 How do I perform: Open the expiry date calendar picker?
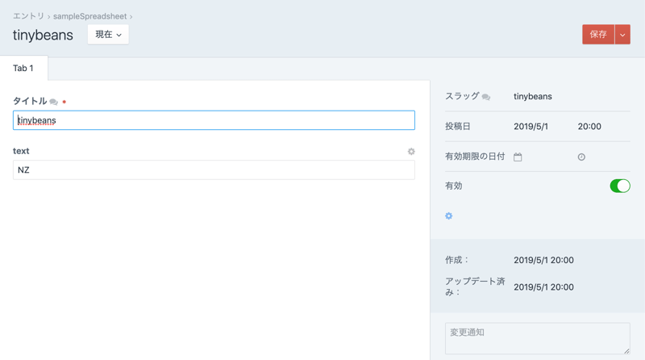pyautogui.click(x=518, y=157)
